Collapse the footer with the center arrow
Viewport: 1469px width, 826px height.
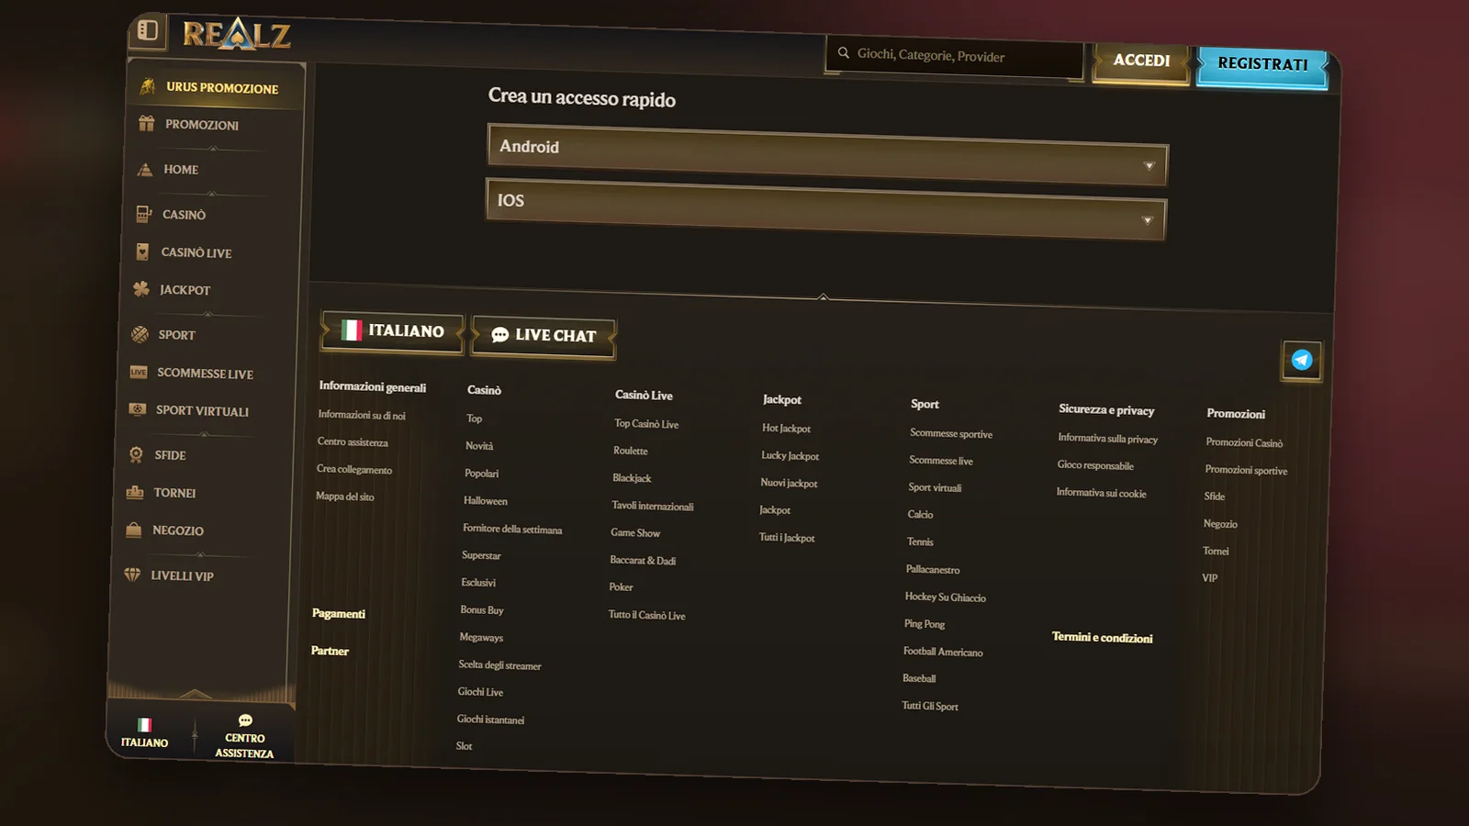pyautogui.click(x=823, y=296)
